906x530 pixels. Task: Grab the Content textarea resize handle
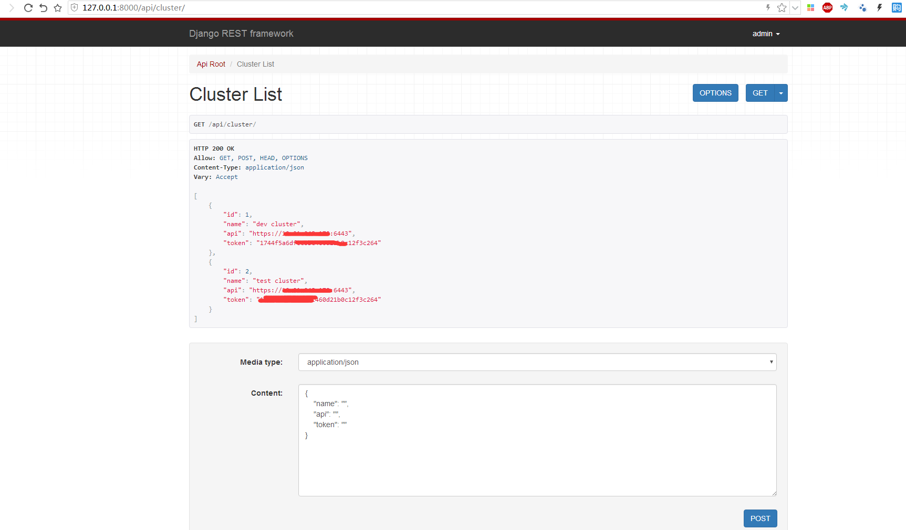[774, 493]
